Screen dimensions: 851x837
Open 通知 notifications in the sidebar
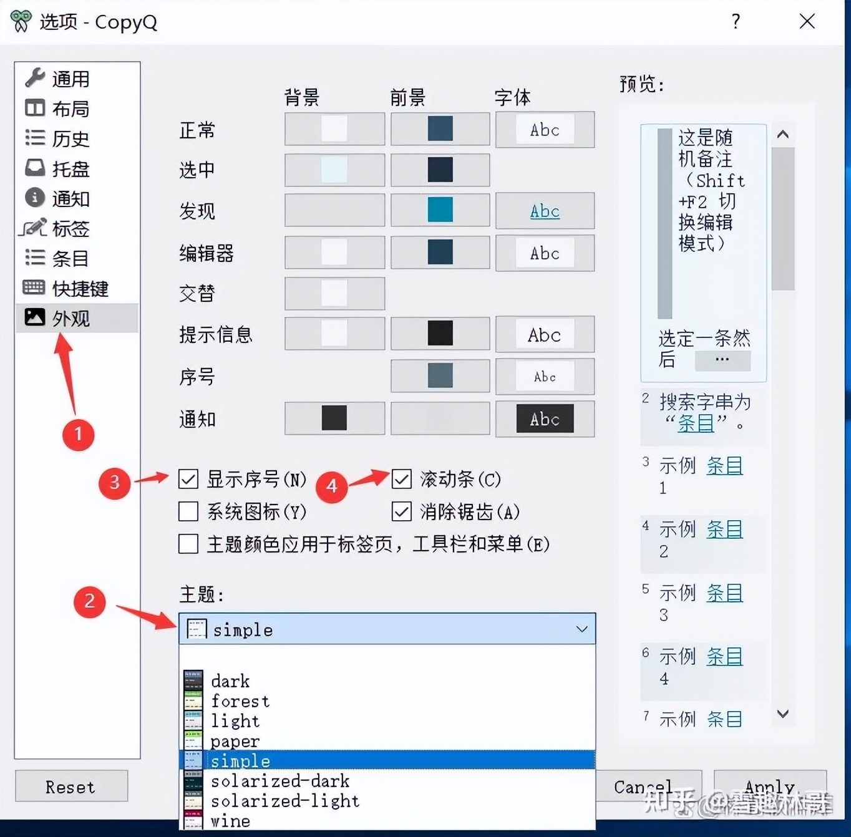pos(77,198)
